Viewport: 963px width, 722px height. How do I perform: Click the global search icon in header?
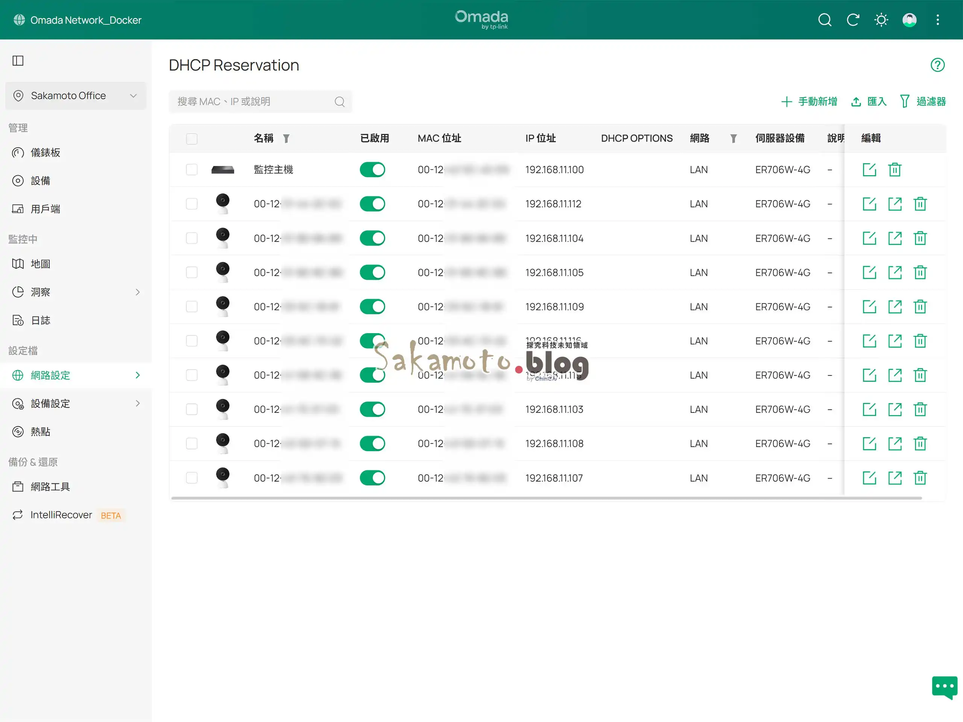[824, 20]
